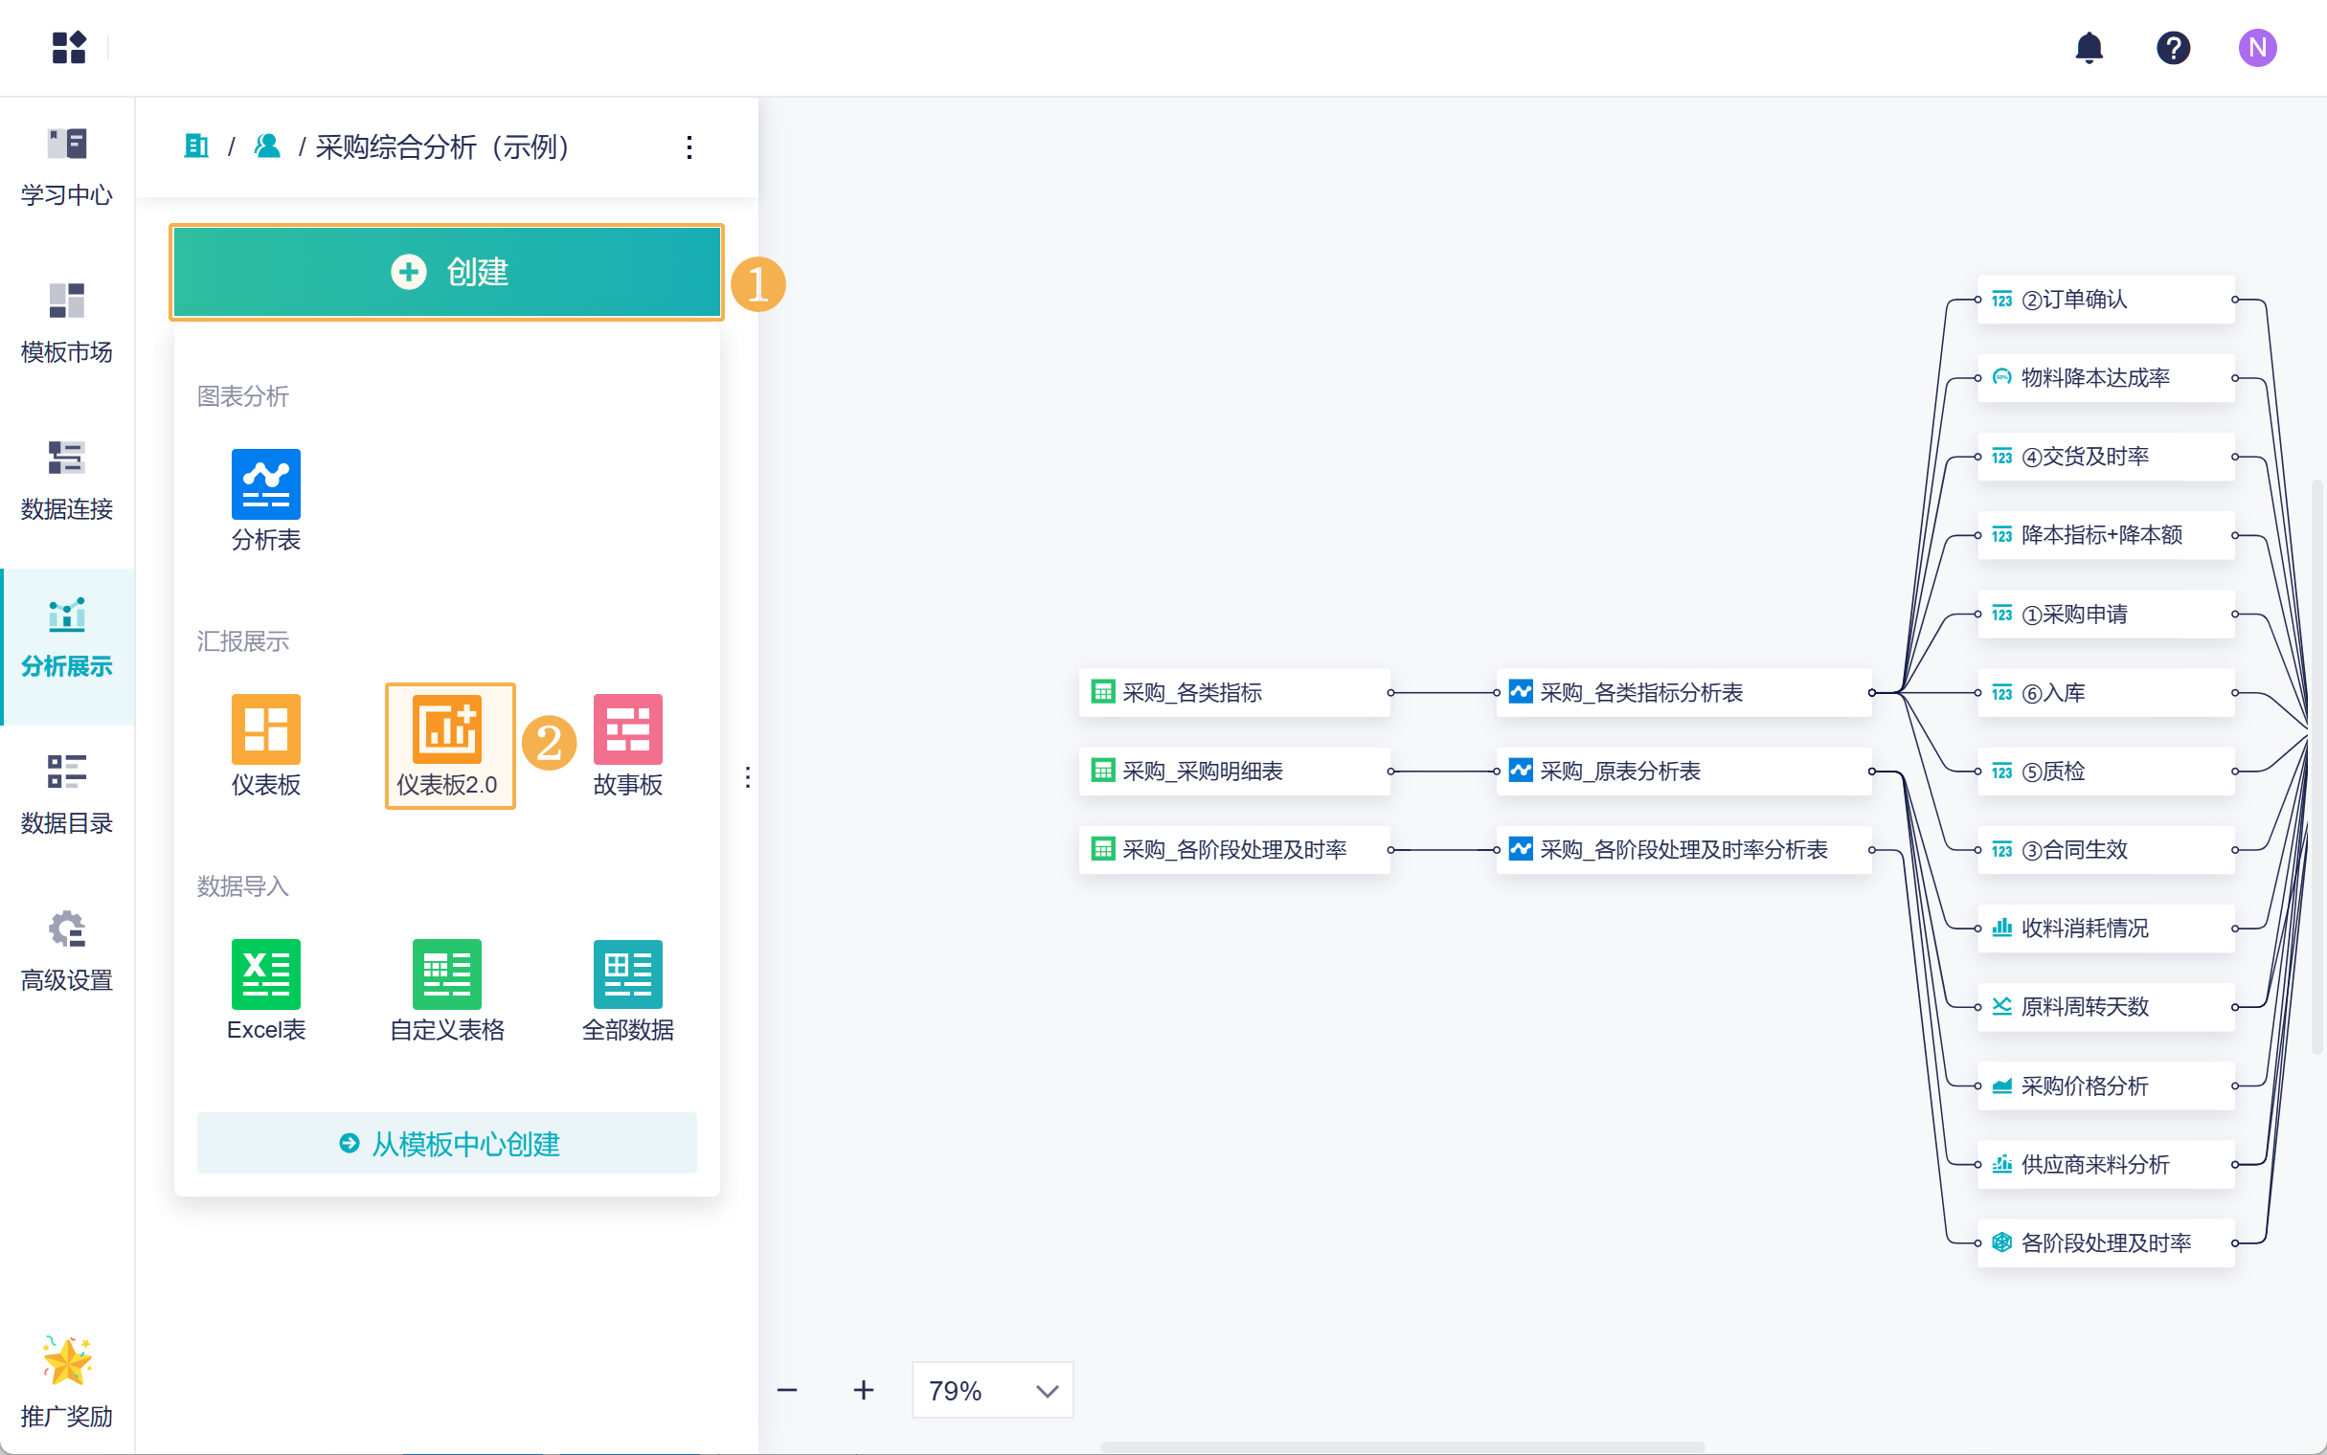Screen dimensions: 2327x1455
Task: Click the help question mark icon
Action: point(2172,47)
